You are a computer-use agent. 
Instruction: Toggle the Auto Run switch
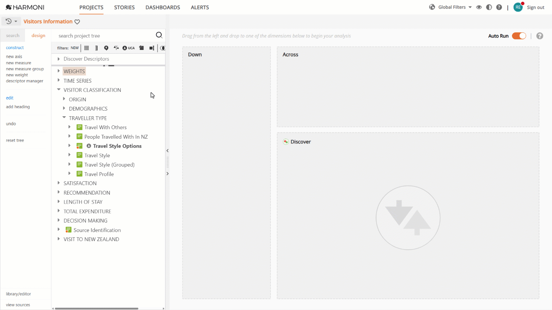point(519,36)
